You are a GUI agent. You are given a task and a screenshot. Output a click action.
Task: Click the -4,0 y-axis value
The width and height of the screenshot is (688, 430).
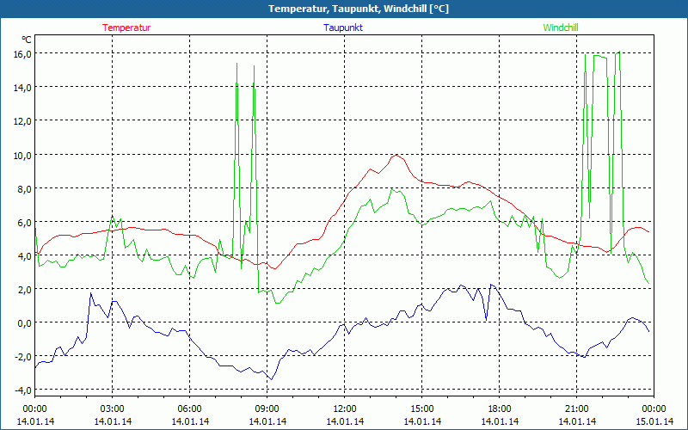coord(23,390)
